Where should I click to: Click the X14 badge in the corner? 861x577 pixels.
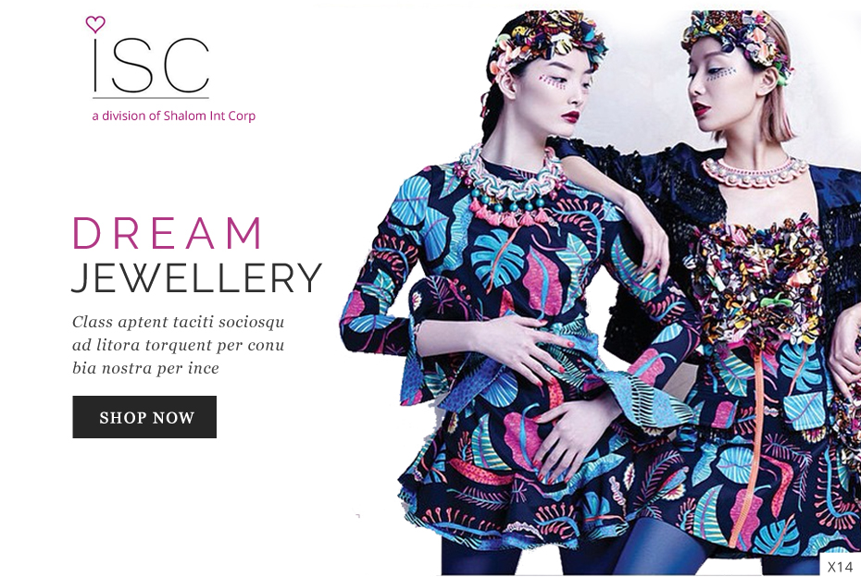[x=840, y=566]
